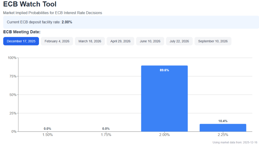Click the 0.0% value above 1.75%

[x=106, y=129]
